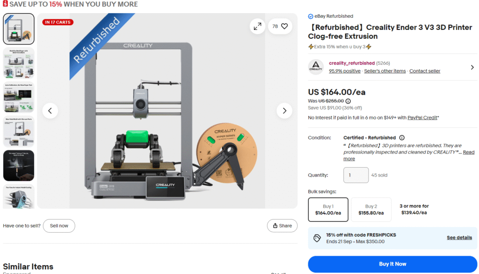The height and width of the screenshot is (274, 479).
Task: Click the SAVE UP TO 15% banner text
Action: (x=73, y=4)
